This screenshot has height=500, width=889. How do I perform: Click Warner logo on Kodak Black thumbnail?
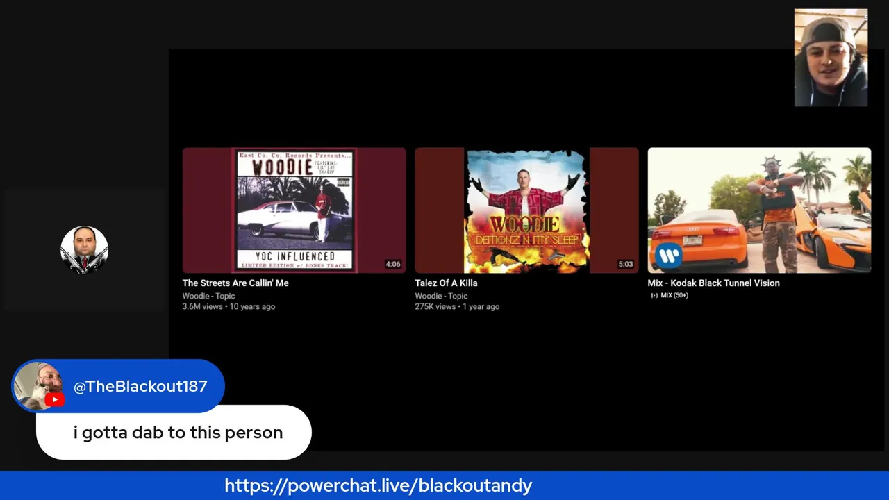tap(668, 256)
